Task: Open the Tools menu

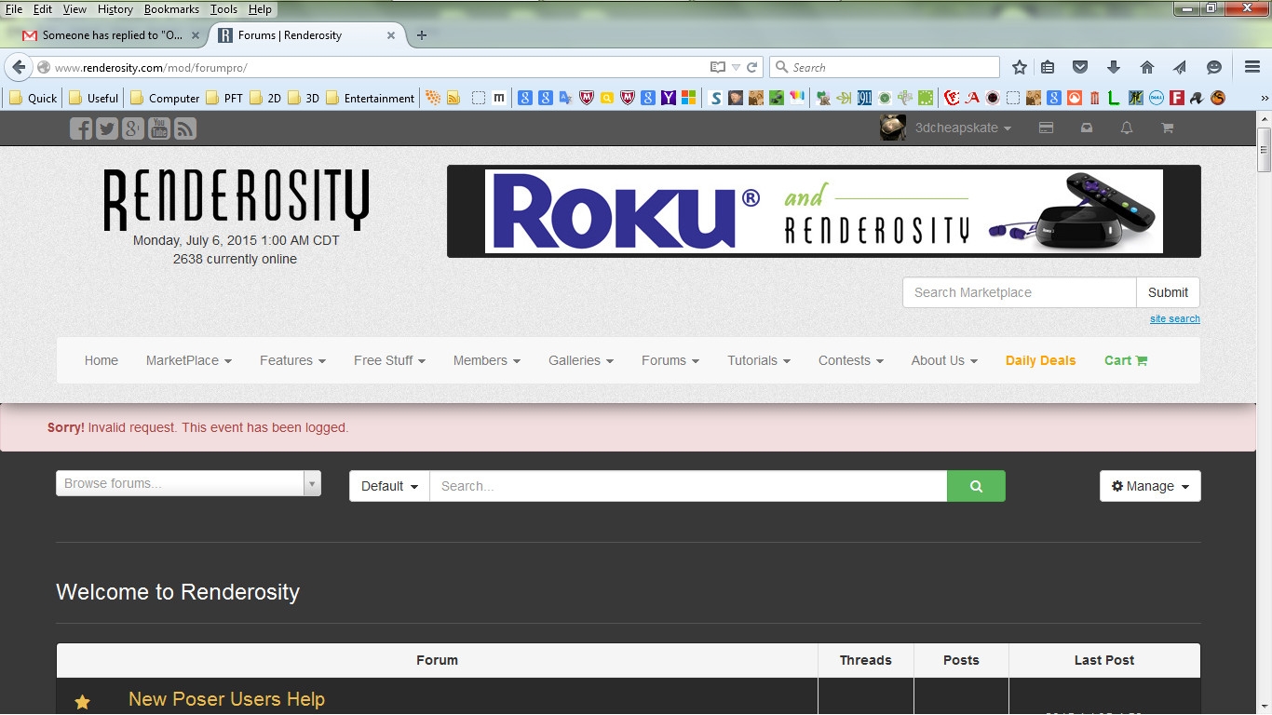Action: point(223,9)
